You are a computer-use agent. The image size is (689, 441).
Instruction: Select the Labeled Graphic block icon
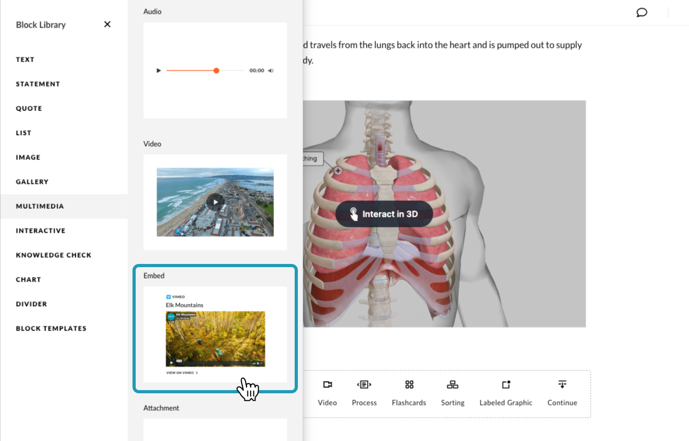[x=506, y=384]
